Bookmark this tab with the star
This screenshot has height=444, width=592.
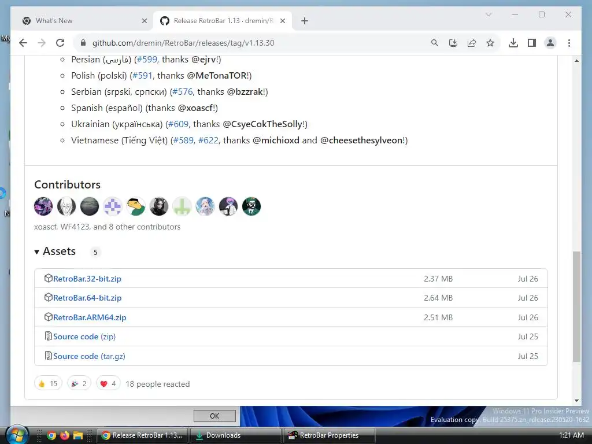(x=490, y=43)
